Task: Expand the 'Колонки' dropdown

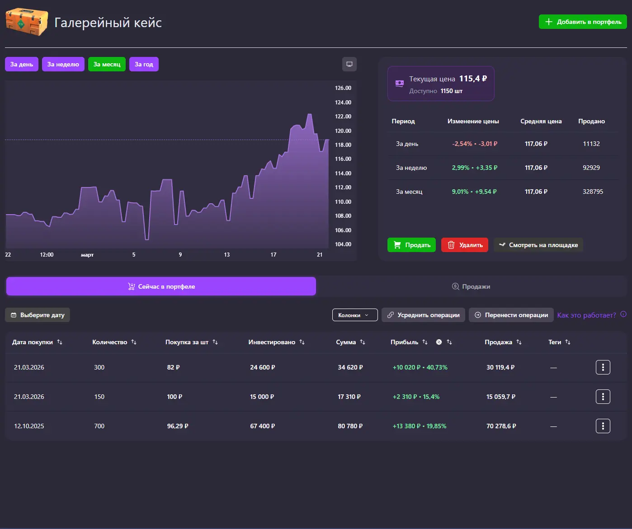Action: 354,315
